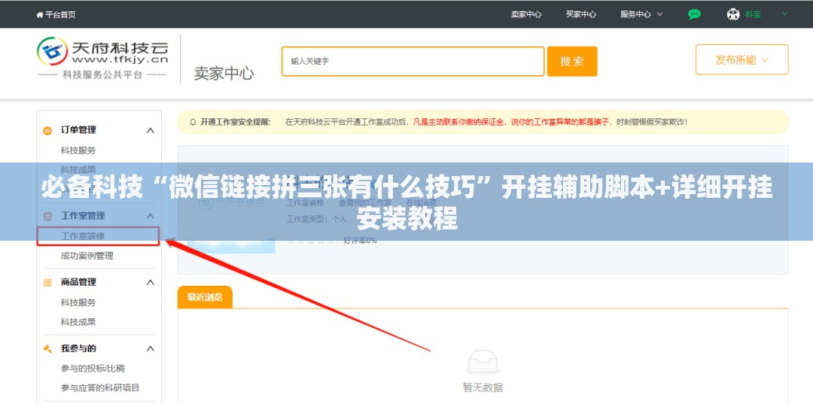Image resolution: width=813 pixels, height=404 pixels.
Task: Open 科技服务 under 商品管理
Action: point(78,302)
